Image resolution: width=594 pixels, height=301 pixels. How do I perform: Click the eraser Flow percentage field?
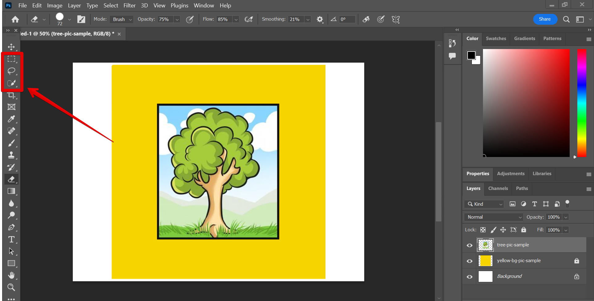coord(224,19)
